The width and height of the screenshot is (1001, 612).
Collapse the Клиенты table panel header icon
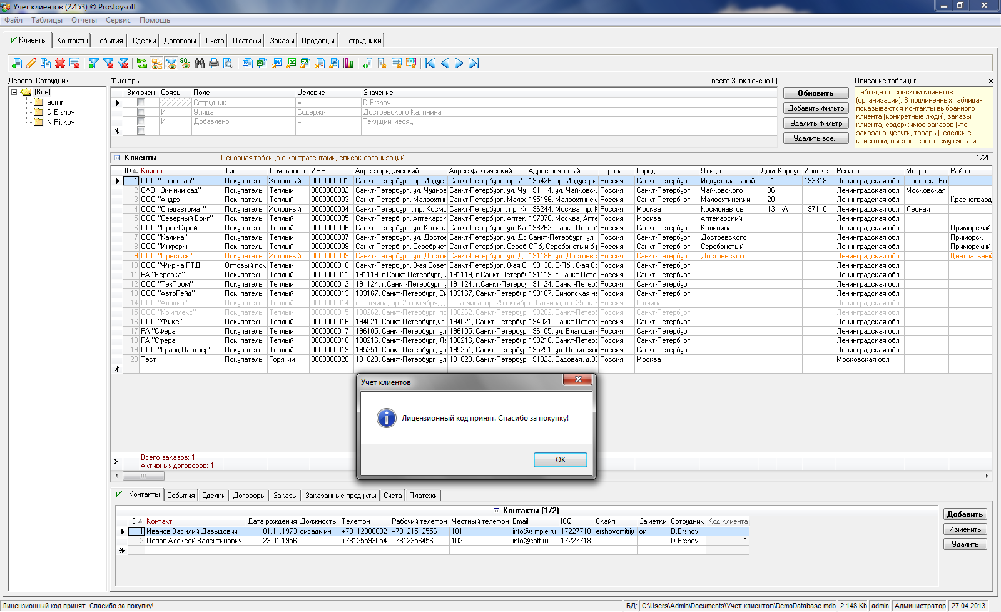[x=116, y=158]
